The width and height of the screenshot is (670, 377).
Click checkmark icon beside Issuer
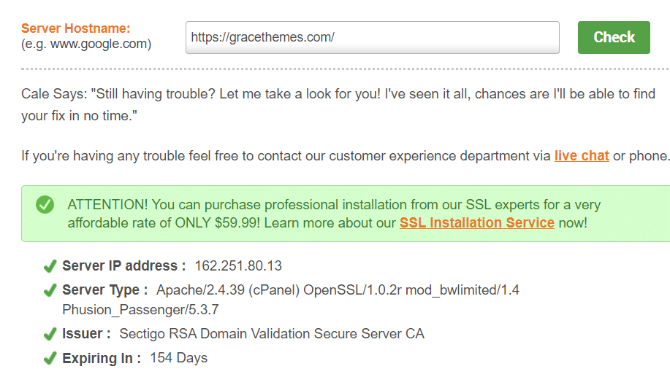pos(50,334)
